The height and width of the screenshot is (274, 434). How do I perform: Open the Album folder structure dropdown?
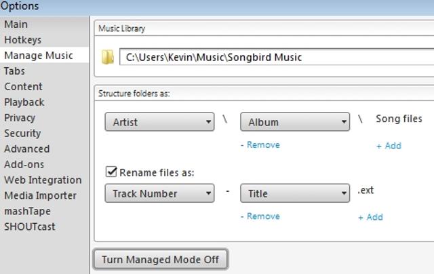(x=295, y=122)
